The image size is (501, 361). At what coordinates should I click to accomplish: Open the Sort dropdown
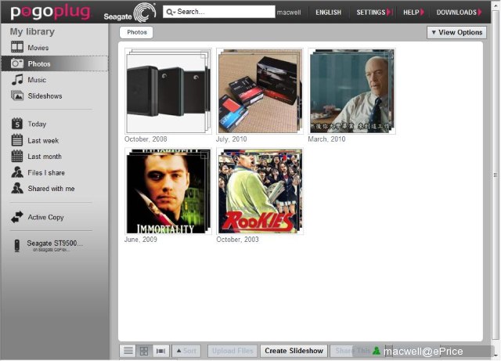tap(186, 351)
